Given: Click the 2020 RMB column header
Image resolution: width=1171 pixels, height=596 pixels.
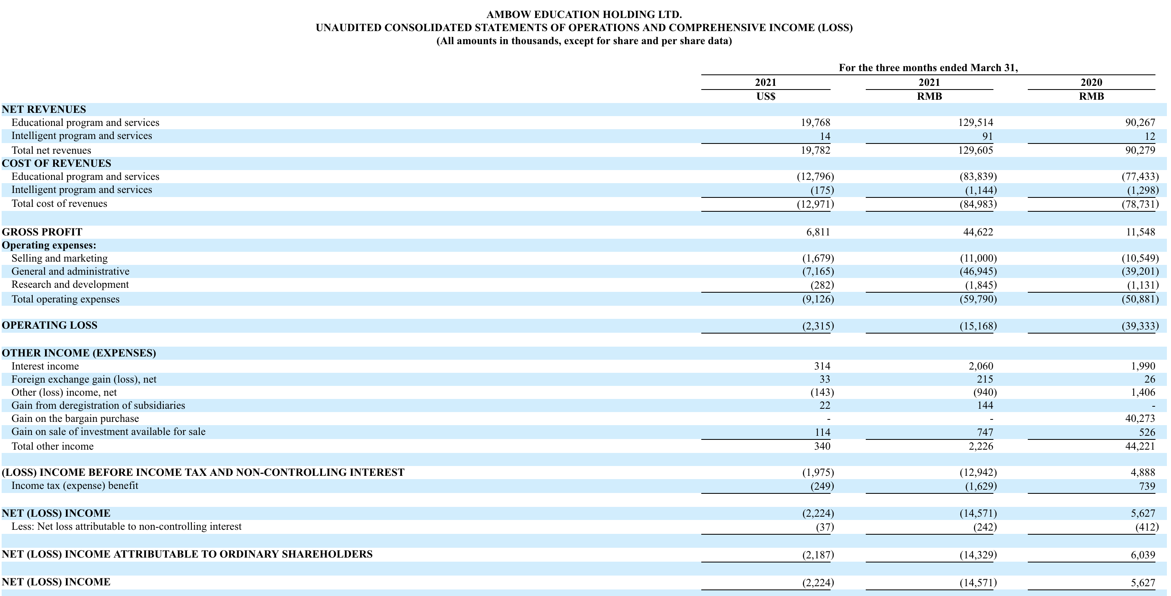Looking at the screenshot, I should pos(1091,89).
